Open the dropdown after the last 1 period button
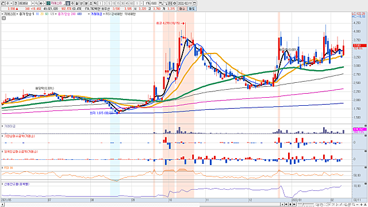The image size is (368, 207). click(141, 3)
